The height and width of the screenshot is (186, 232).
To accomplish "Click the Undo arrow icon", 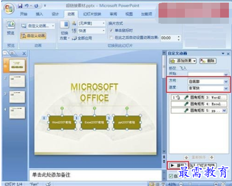I will point(27,6).
